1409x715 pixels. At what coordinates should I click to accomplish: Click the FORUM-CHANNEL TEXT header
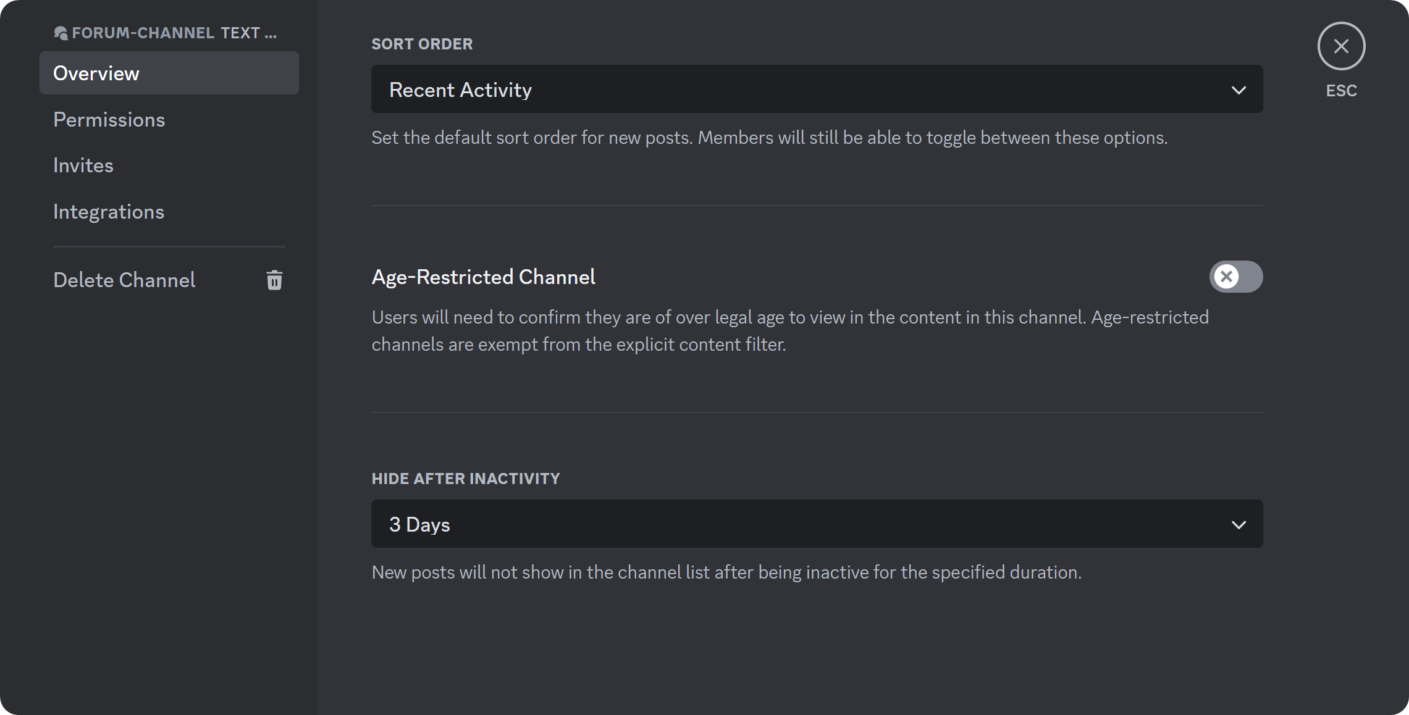coord(167,33)
